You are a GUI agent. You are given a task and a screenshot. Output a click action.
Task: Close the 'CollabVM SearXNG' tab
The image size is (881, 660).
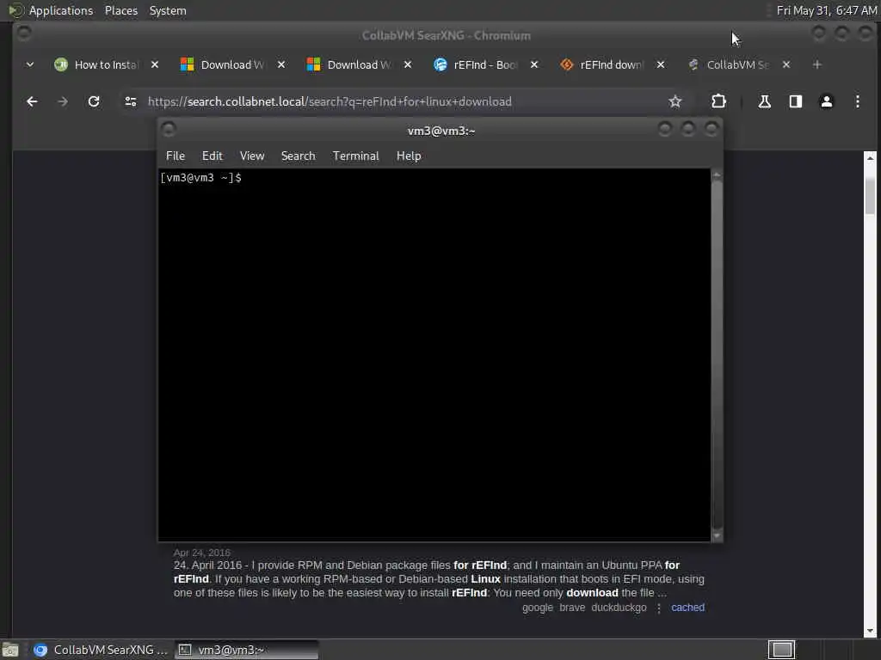(x=786, y=64)
